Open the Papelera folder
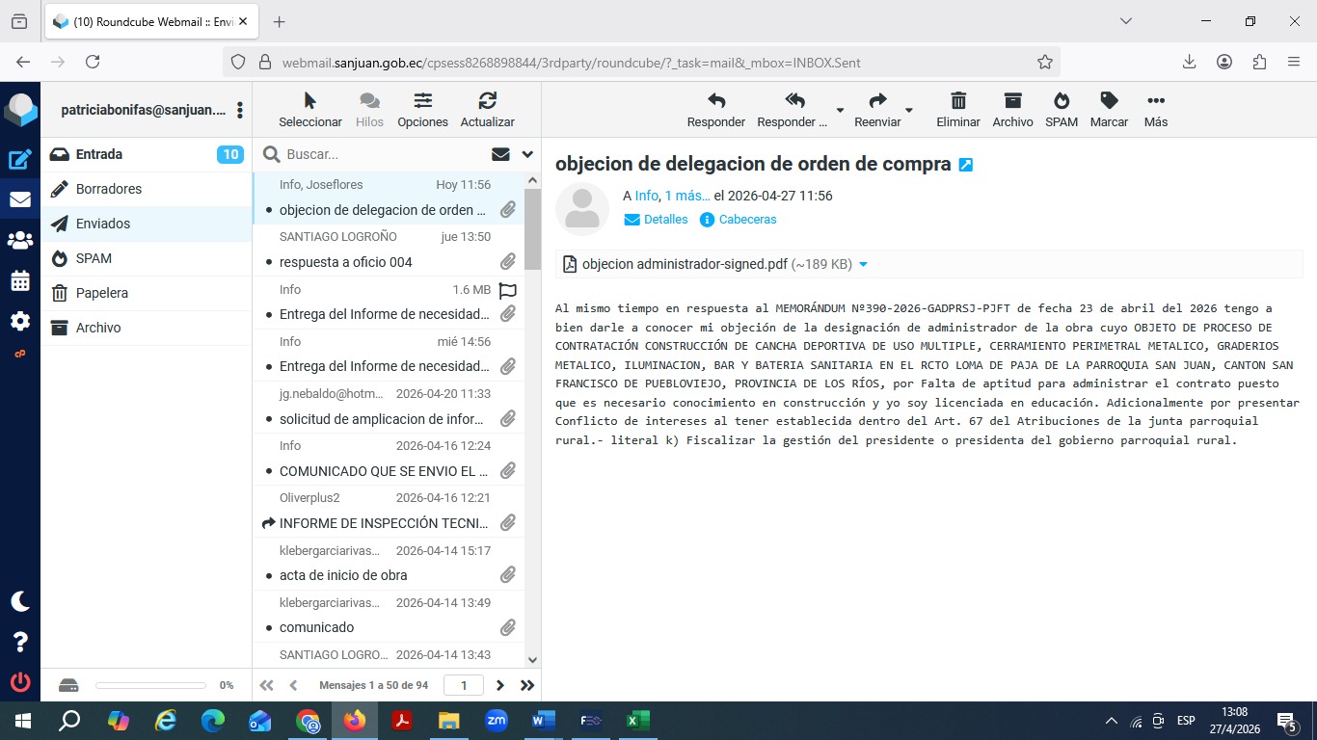1317x740 pixels. pos(102,293)
